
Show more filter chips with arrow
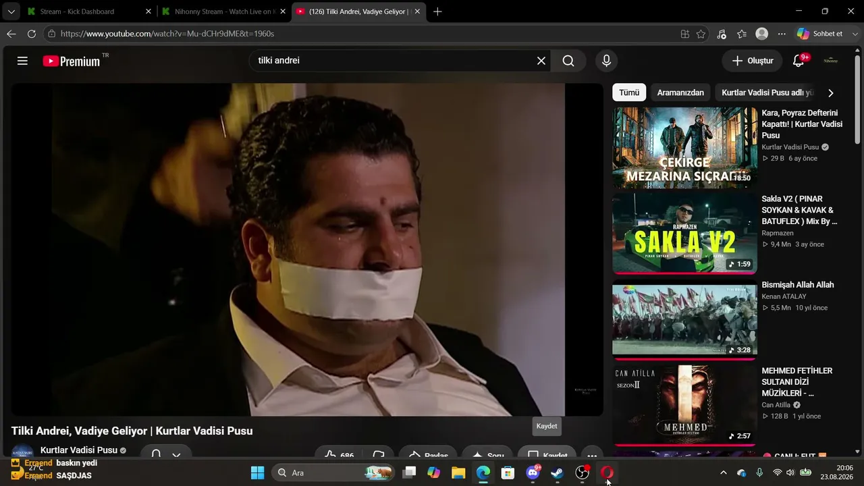tap(831, 92)
